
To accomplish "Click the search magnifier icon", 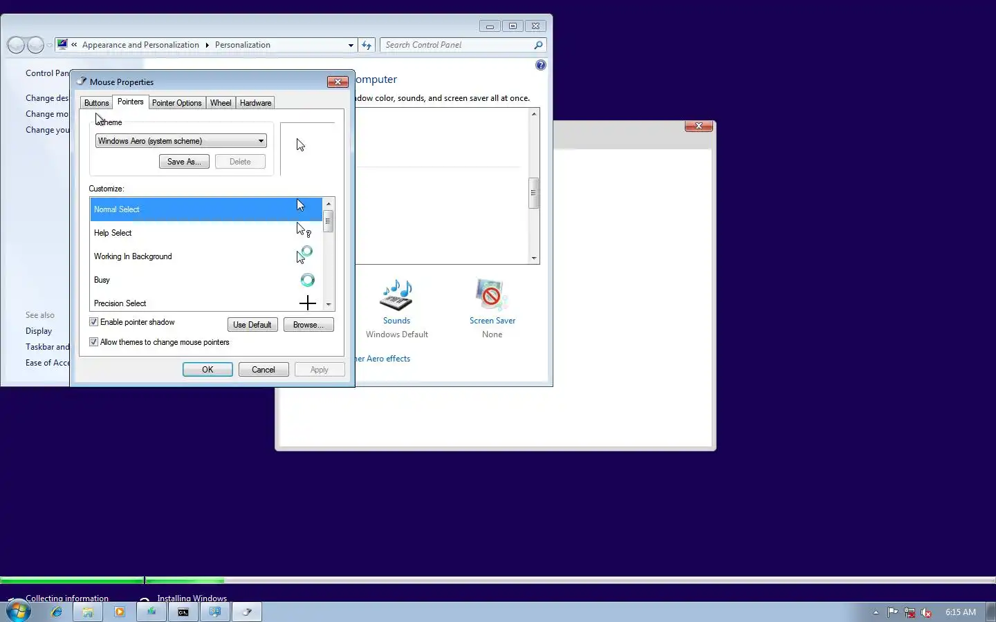I will pyautogui.click(x=538, y=45).
